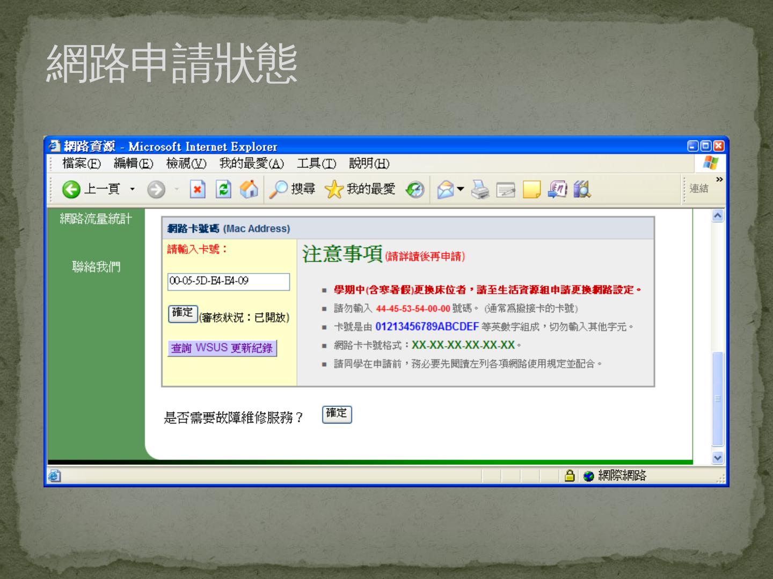Open the 聯絡我們 sidebar link
The image size is (773, 579).
point(97,266)
